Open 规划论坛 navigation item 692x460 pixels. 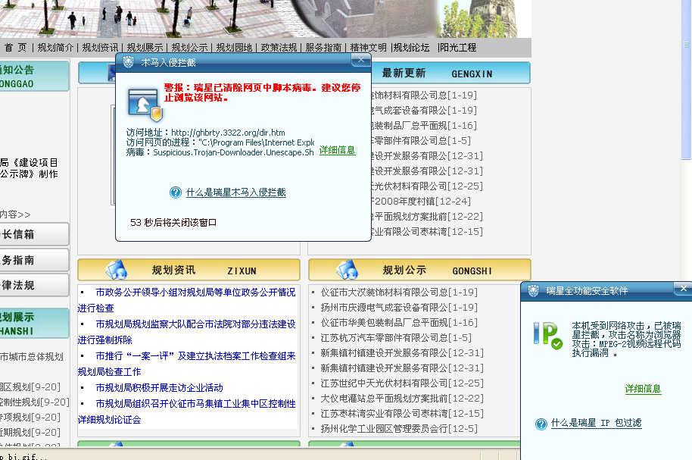click(x=411, y=47)
